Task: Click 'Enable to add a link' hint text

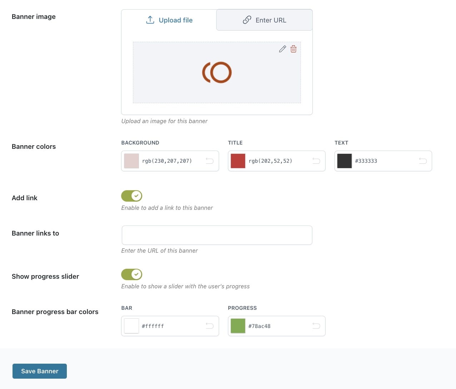Action: click(x=167, y=208)
